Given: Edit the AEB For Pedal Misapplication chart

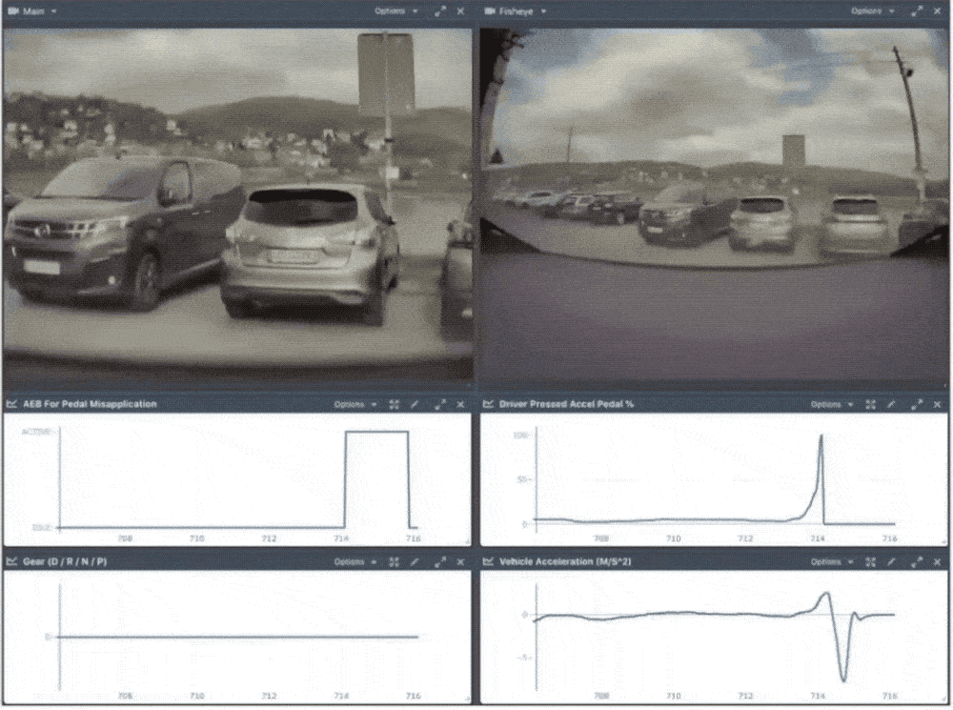Looking at the screenshot, I should pos(415,404).
